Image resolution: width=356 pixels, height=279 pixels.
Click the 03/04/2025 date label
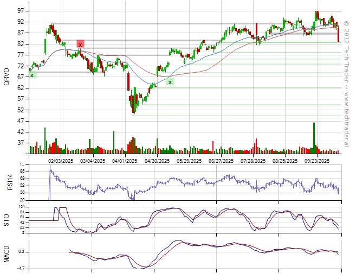coord(92,161)
